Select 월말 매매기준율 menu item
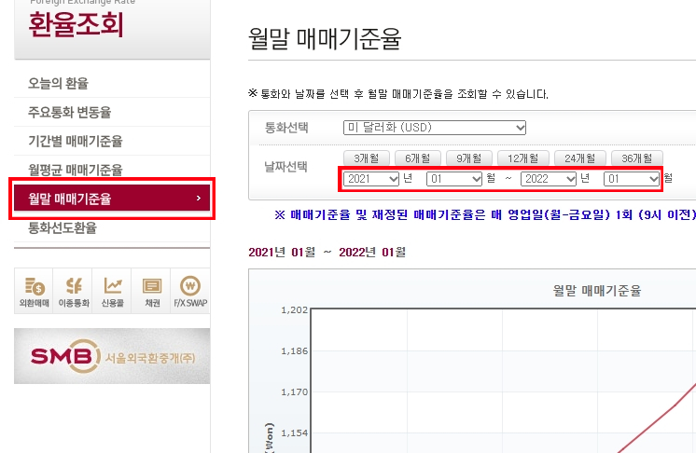696x453 pixels. (x=112, y=199)
